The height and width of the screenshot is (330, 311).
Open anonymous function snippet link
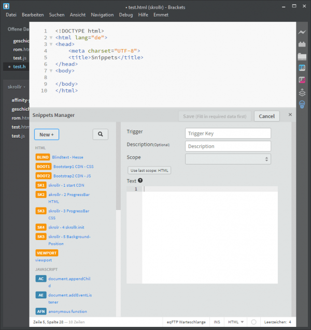coord(68,311)
